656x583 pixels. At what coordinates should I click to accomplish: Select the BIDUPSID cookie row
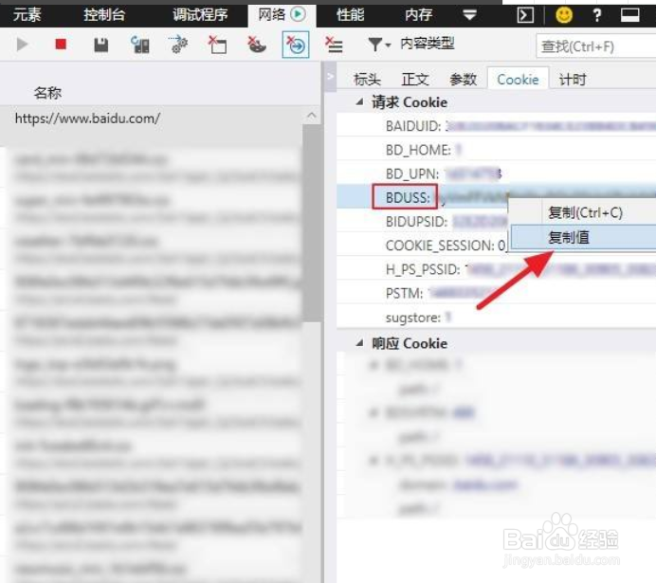click(x=423, y=221)
